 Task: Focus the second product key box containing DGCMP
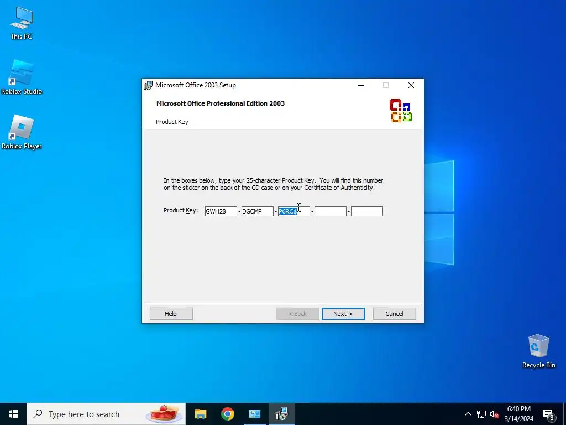tap(258, 211)
